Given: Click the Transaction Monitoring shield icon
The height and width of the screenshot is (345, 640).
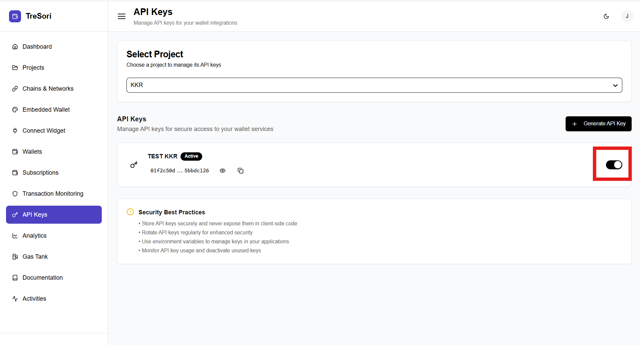Looking at the screenshot, I should pyautogui.click(x=15, y=194).
